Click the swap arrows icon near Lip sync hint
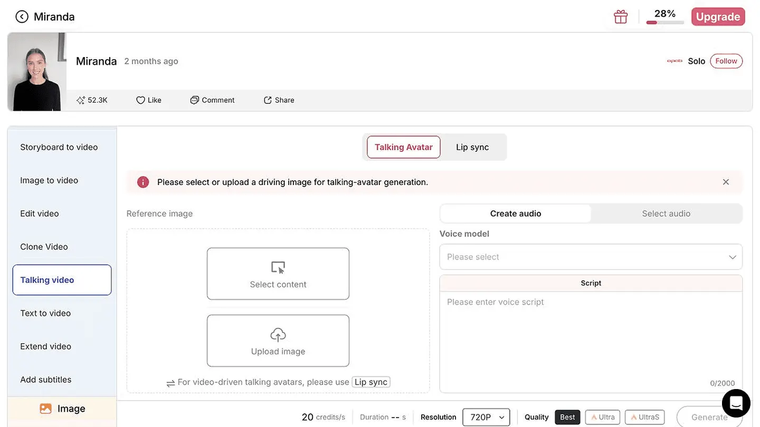Screen dimensions: 760x427 [x=170, y=383]
